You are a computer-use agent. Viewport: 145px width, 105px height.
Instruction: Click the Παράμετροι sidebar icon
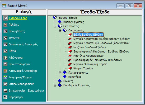[5, 97]
